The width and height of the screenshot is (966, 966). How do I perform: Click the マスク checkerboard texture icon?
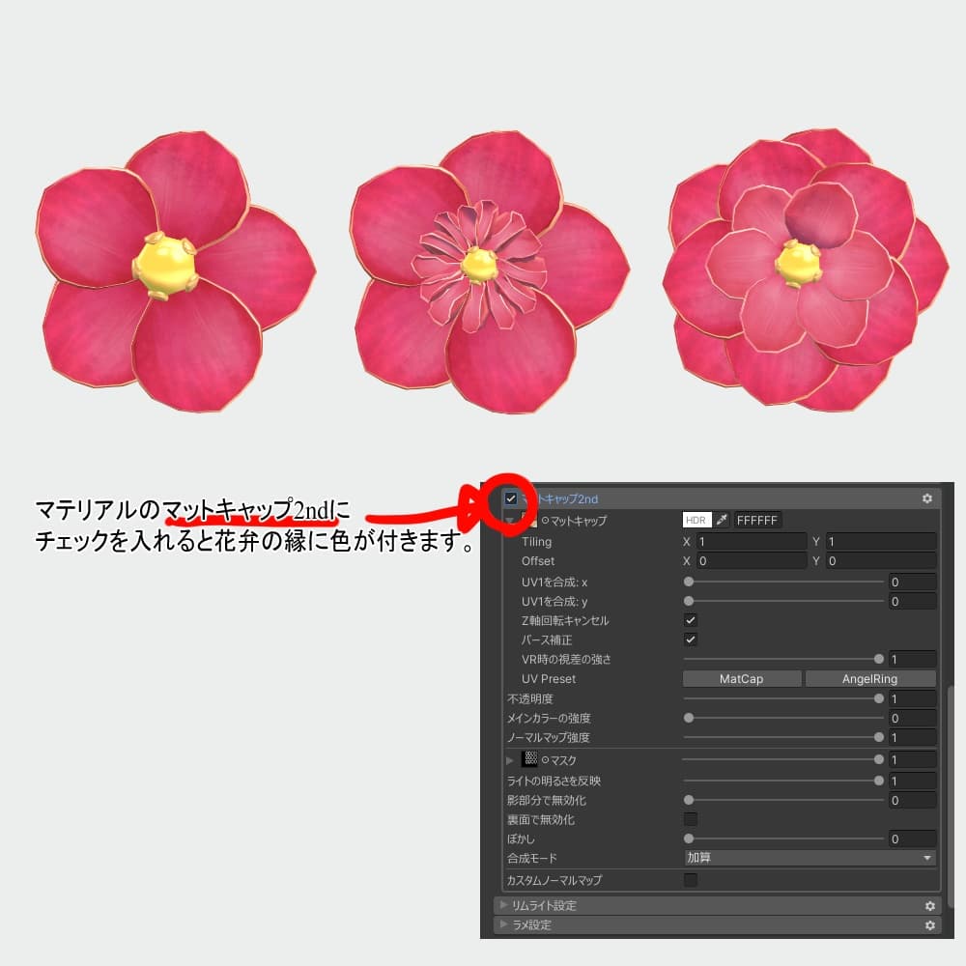click(x=529, y=758)
